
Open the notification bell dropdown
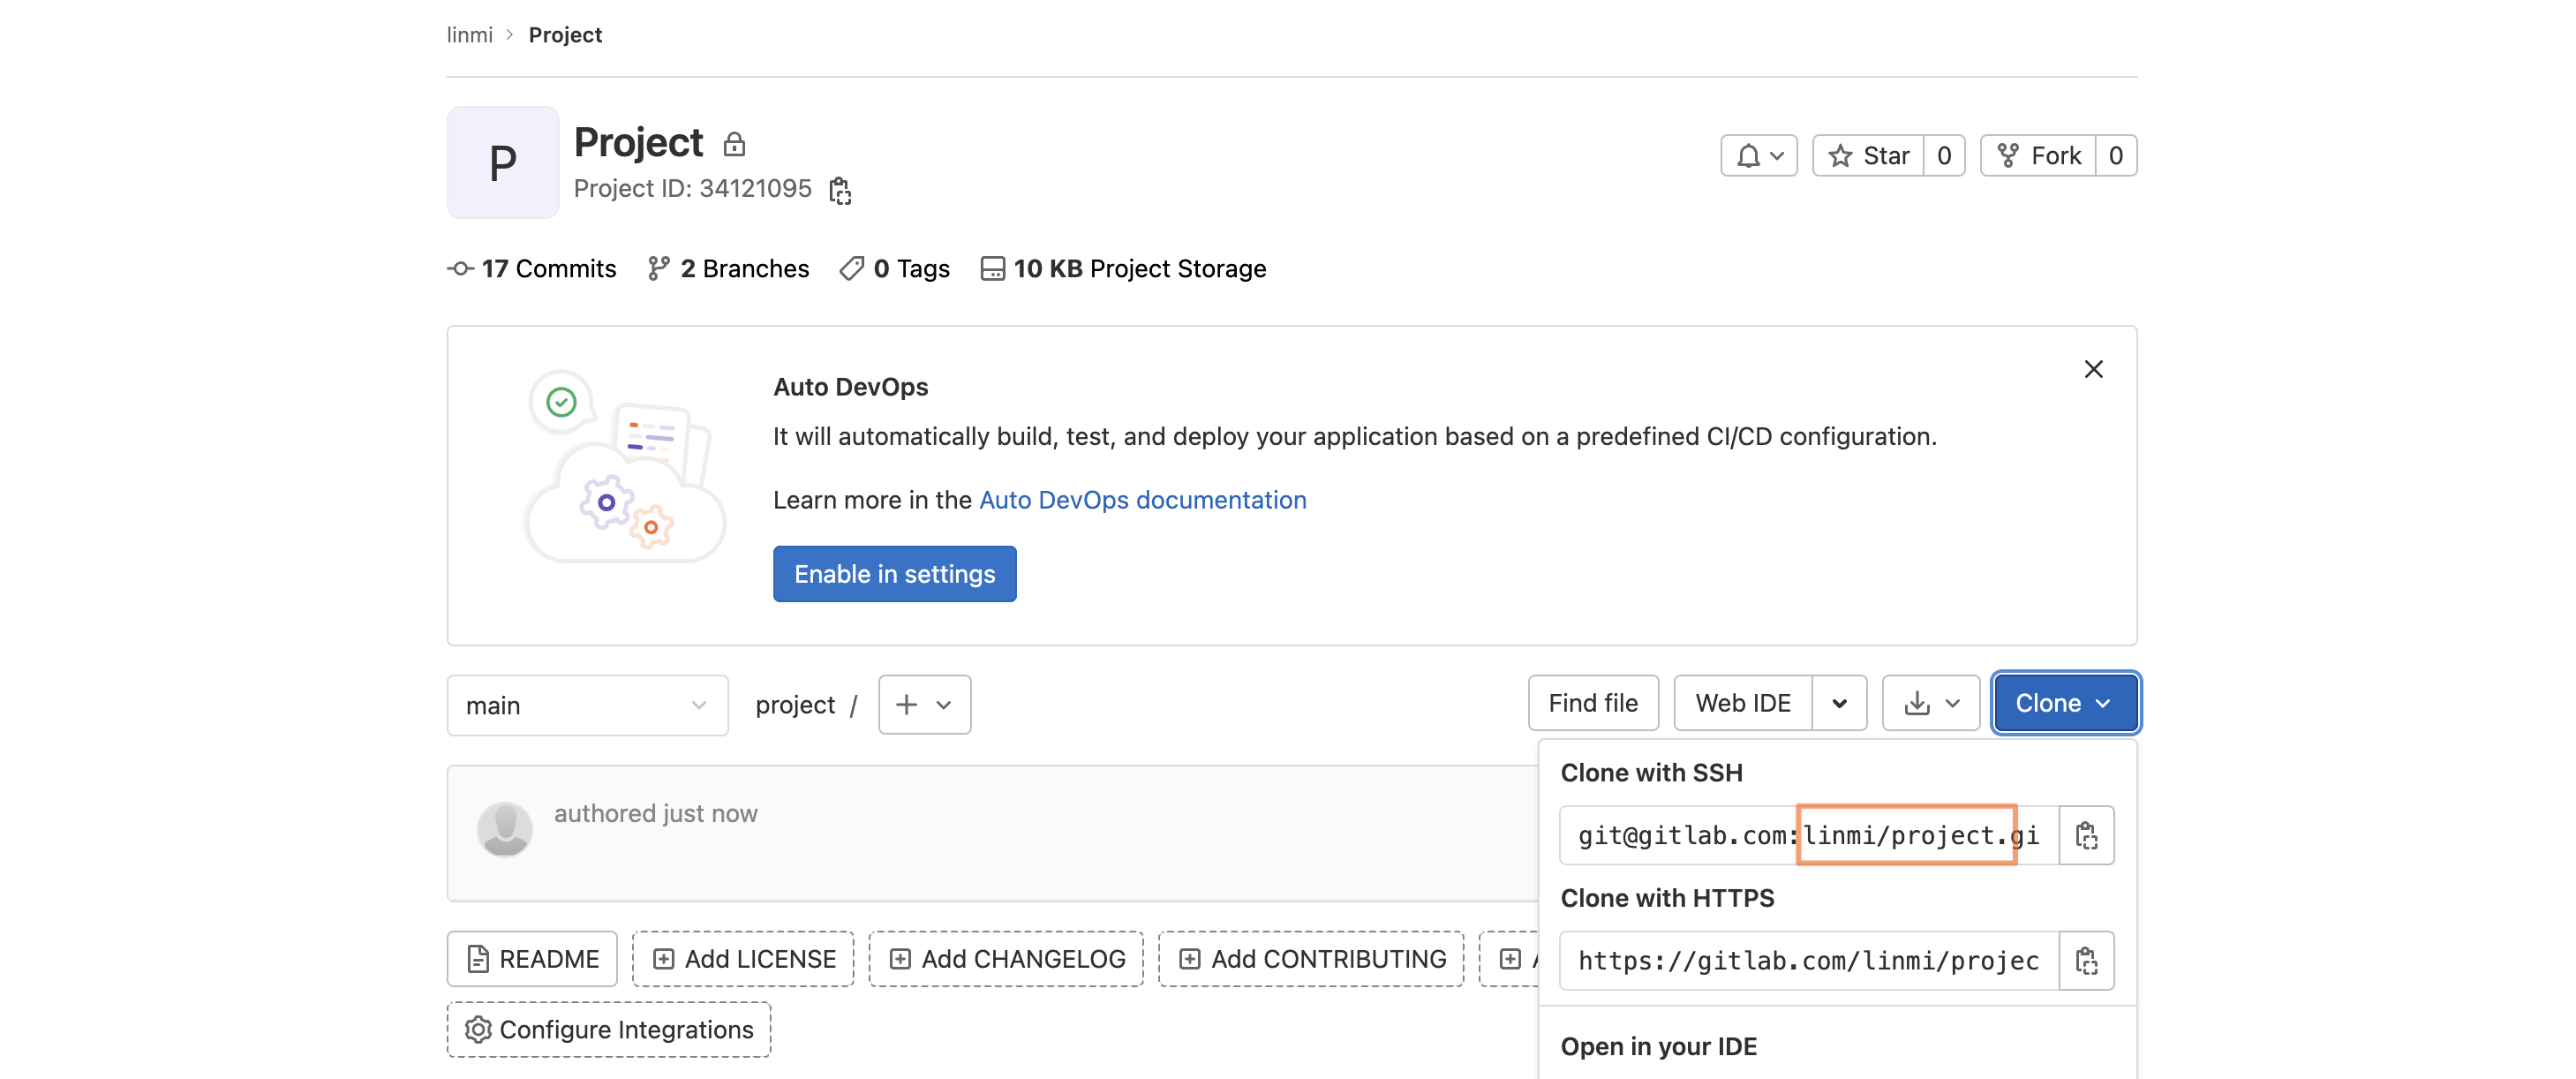click(x=1759, y=156)
